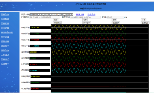Click the 用户定值 sidebar link
154x93 pixels.
[5, 37]
